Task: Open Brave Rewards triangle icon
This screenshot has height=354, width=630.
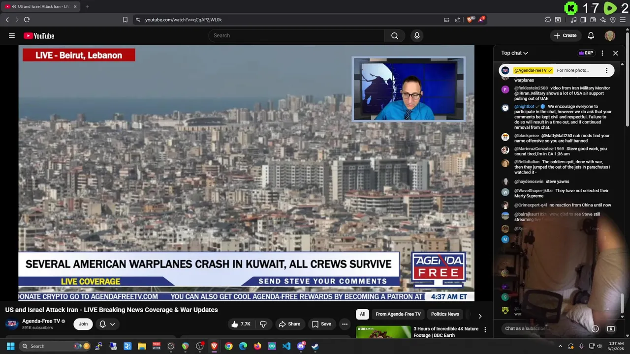Action: click(x=481, y=20)
